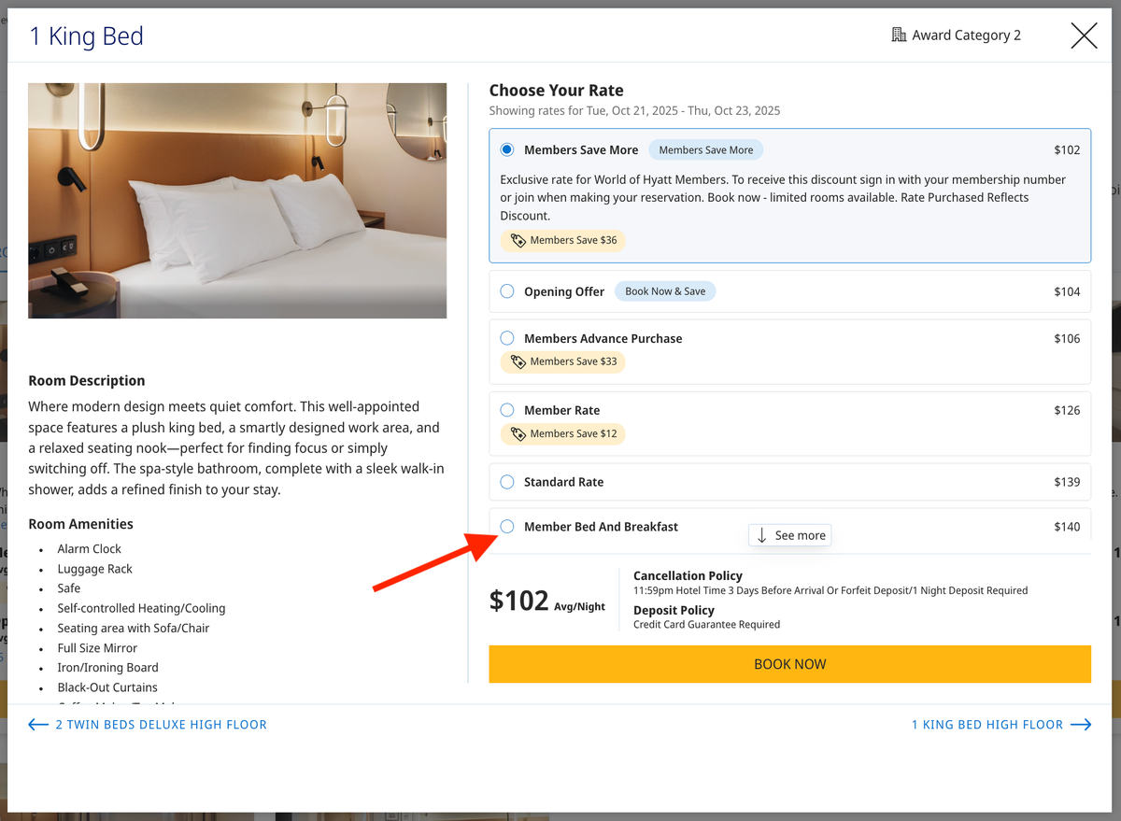Open the 2 Twin Beds Deluxe High Floor room
This screenshot has height=821, width=1121.
(x=163, y=724)
